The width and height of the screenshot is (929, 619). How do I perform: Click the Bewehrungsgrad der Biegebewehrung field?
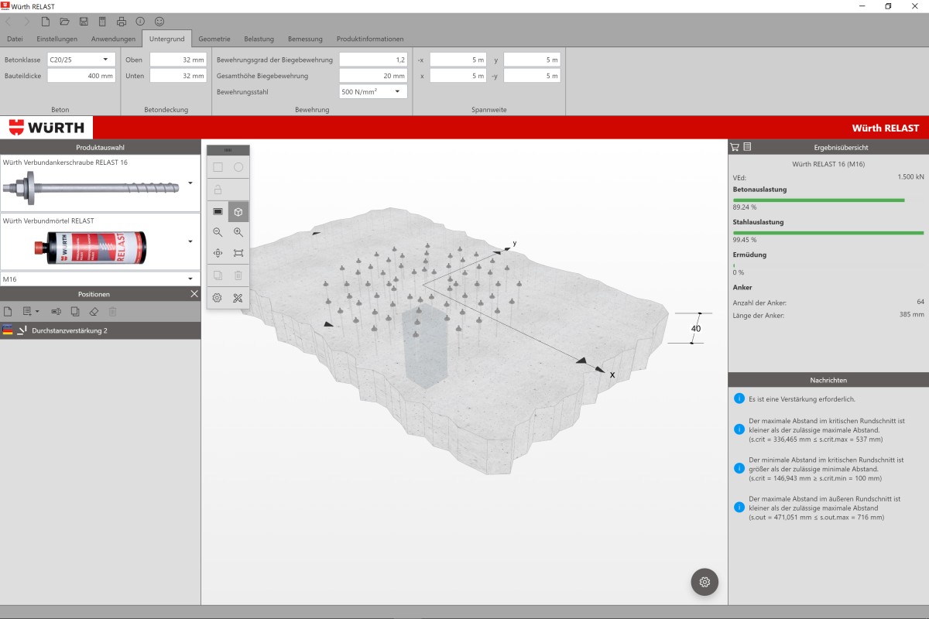(x=373, y=59)
